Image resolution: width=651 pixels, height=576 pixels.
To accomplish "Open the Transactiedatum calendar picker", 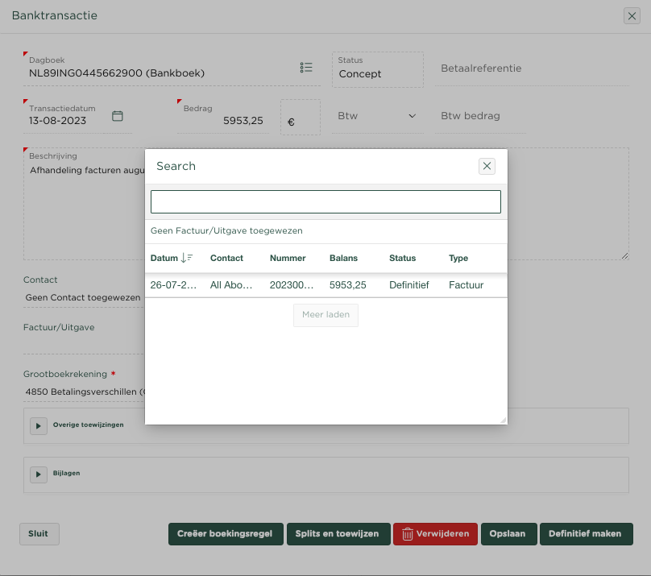I will (118, 116).
